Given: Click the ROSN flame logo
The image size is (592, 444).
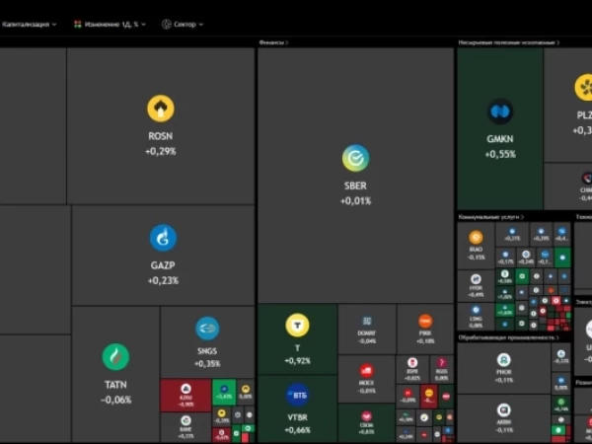Looking at the screenshot, I should coord(161,109).
